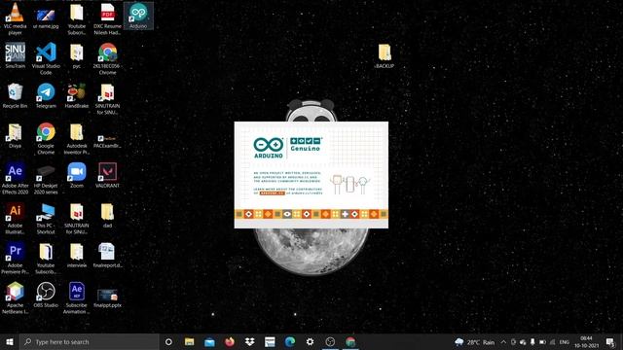Screen dimensions: 623x350
Task: Click the Type here to search box
Action: pos(90,341)
